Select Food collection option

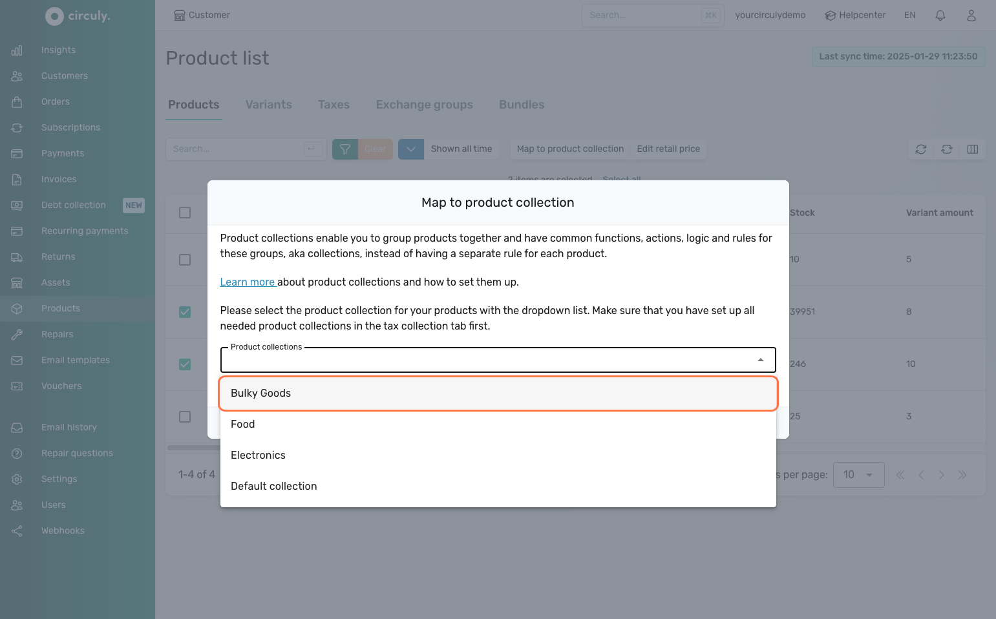[x=498, y=425]
